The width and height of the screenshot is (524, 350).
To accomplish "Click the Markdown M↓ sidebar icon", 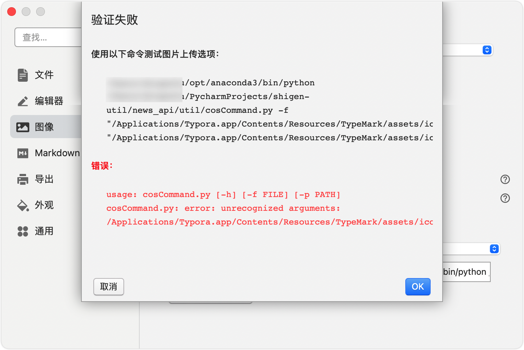I will tap(23, 153).
